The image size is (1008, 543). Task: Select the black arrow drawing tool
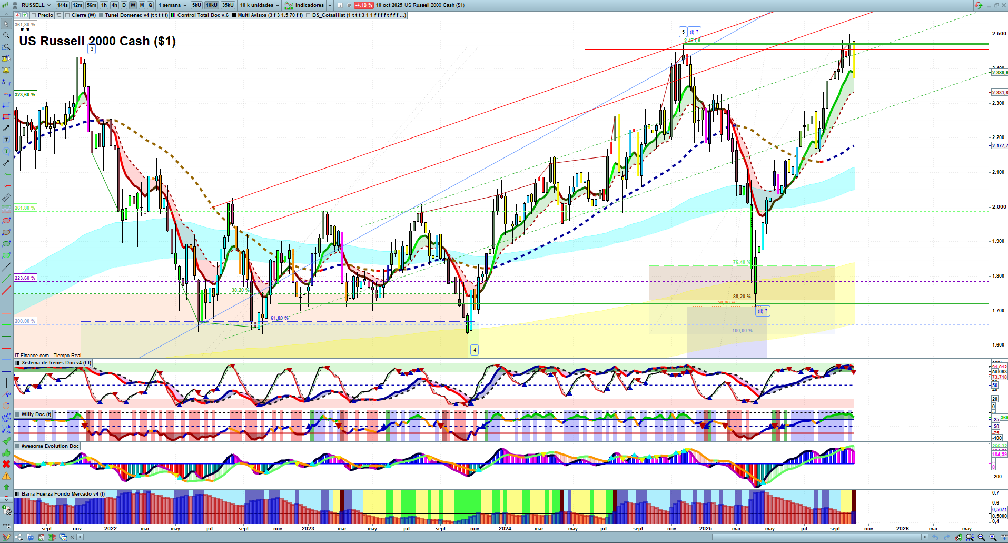tap(6, 128)
